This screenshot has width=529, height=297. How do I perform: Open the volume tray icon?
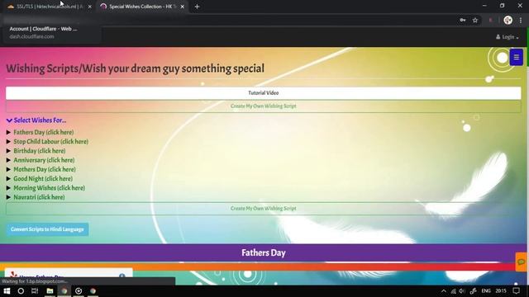pos(462,291)
